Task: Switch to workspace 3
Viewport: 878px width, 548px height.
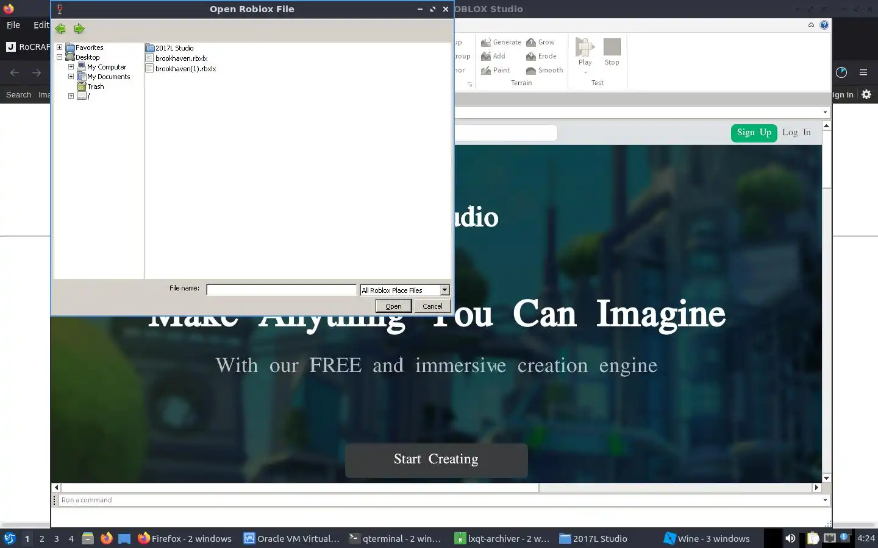Action: click(x=57, y=539)
